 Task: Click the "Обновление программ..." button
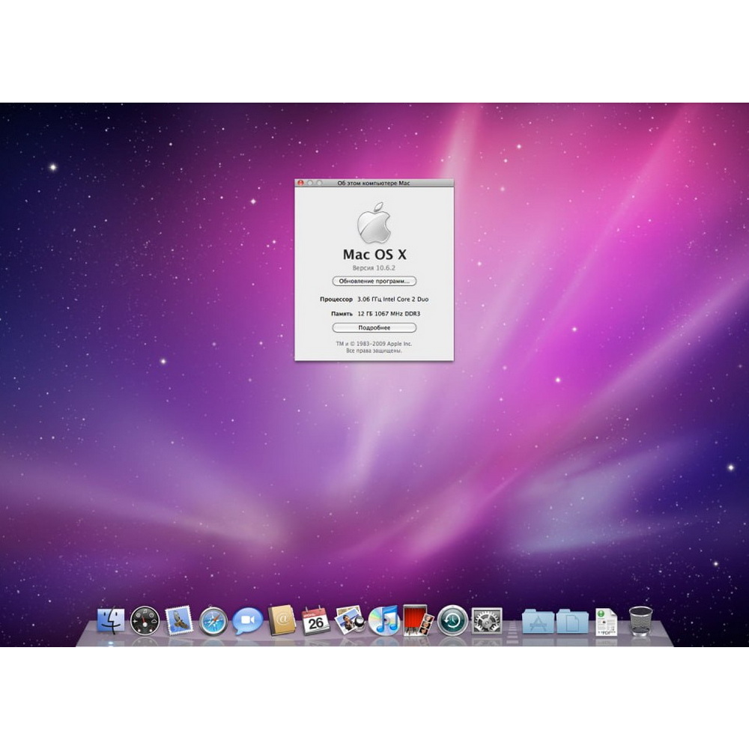pyautogui.click(x=374, y=281)
